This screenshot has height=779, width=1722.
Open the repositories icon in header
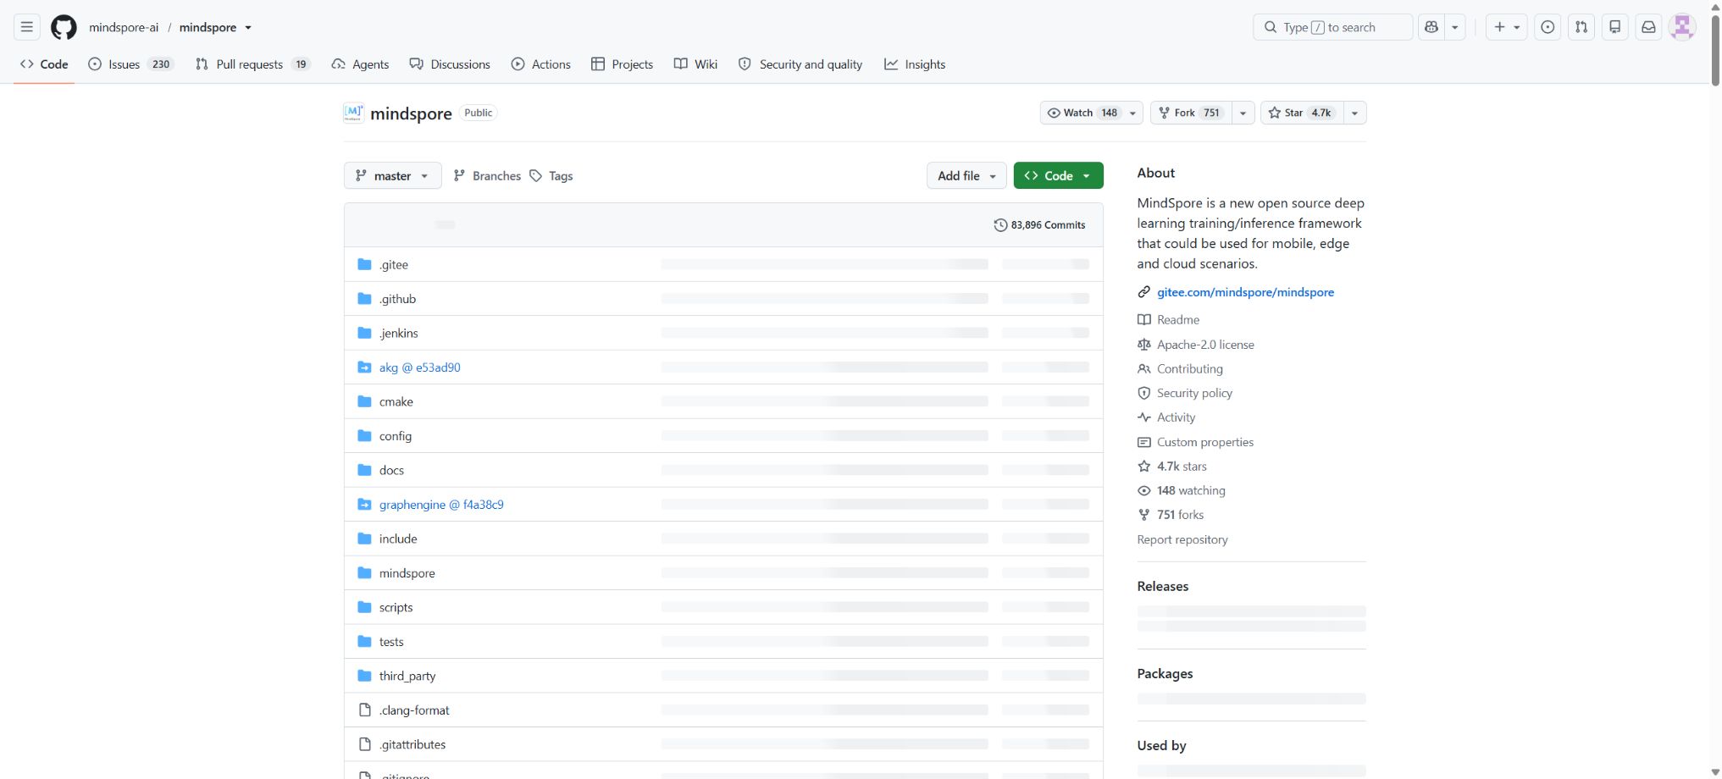(x=1615, y=27)
